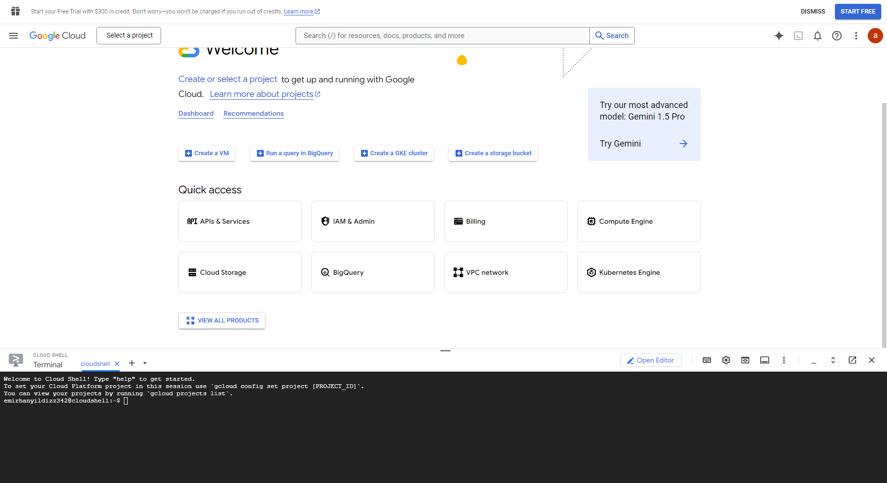Viewport: 887px width, 483px height.
Task: Click the Create a VM button
Action: [206, 153]
